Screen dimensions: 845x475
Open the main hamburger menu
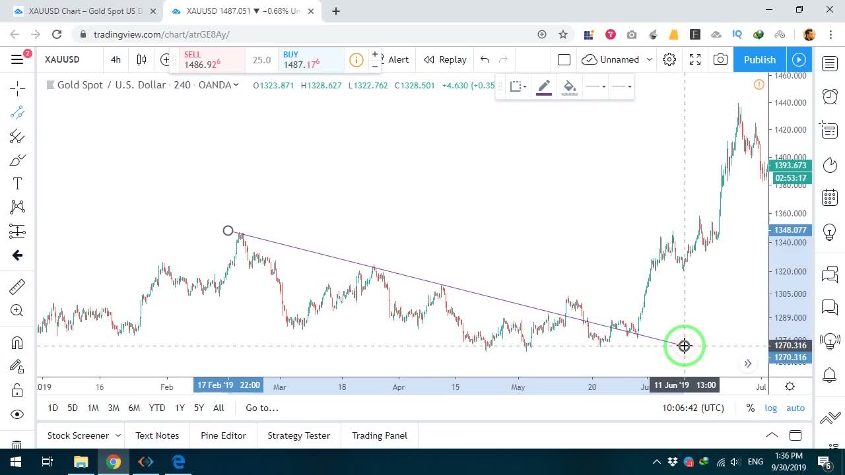pos(18,59)
